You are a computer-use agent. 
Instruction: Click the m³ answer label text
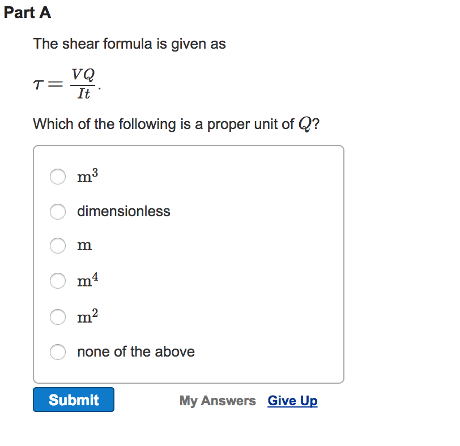click(x=88, y=177)
